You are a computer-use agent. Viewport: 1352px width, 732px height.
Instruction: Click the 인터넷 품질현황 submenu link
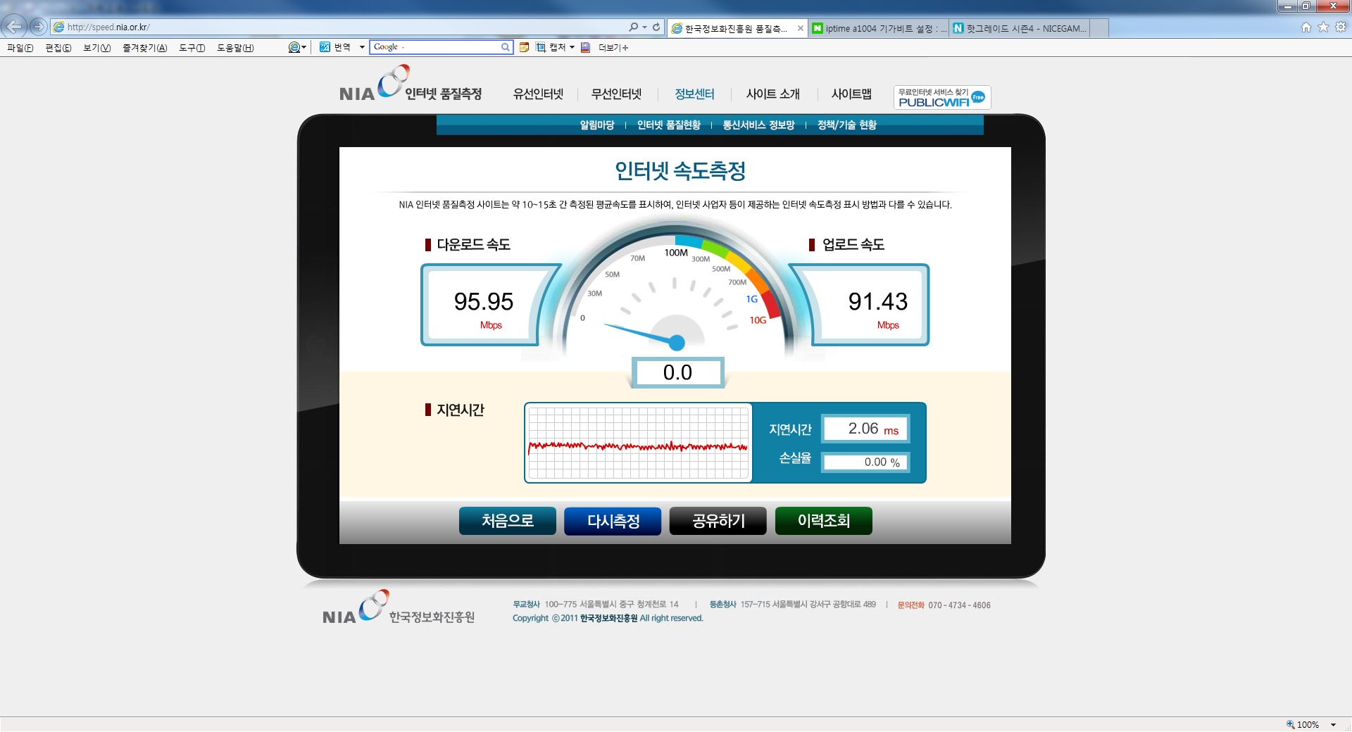[x=668, y=125]
